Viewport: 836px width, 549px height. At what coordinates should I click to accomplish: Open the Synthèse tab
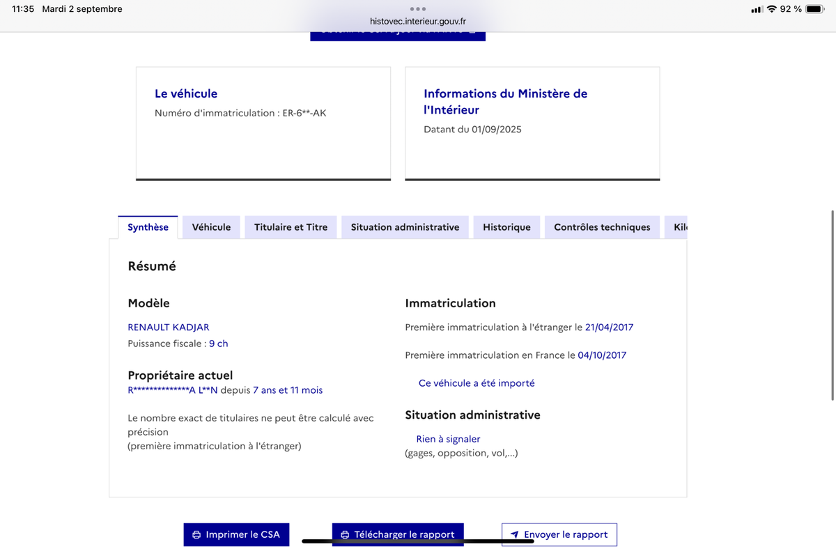click(x=148, y=227)
